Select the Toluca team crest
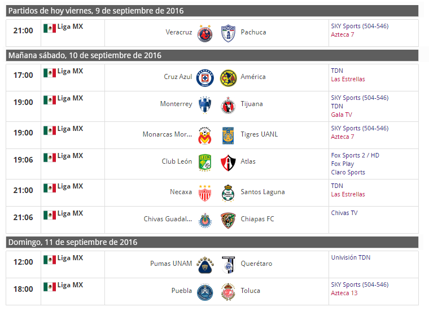The image size is (429, 311). point(228,292)
